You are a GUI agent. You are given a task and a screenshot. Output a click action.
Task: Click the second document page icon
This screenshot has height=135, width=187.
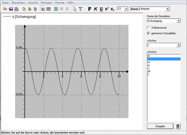[x=30, y=9]
